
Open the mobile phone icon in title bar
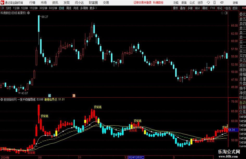coord(215,3)
